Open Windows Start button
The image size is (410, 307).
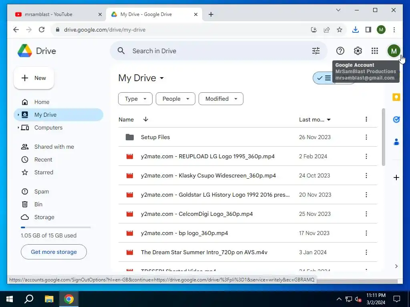pos(10,299)
